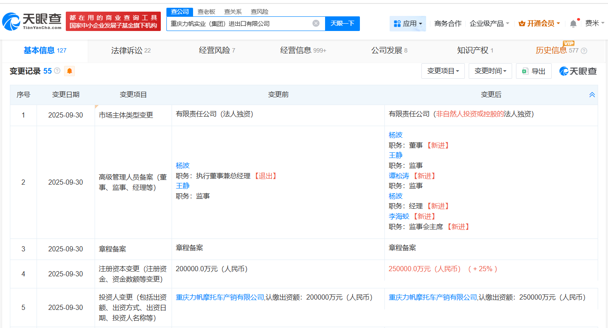Switch to the 查老板 search tab
Image resolution: width=608 pixels, height=328 pixels.
coord(206,12)
